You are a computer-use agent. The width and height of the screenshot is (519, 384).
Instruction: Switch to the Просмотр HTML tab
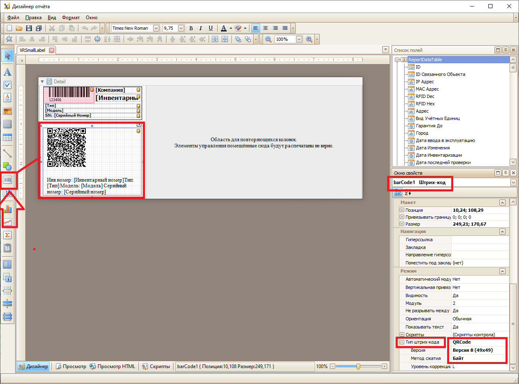(x=112, y=366)
